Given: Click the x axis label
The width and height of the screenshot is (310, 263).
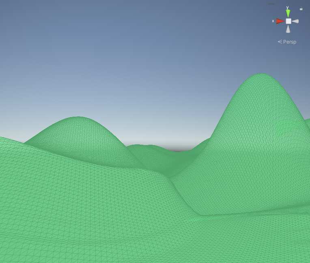Looking at the screenshot, I should tap(273, 21).
